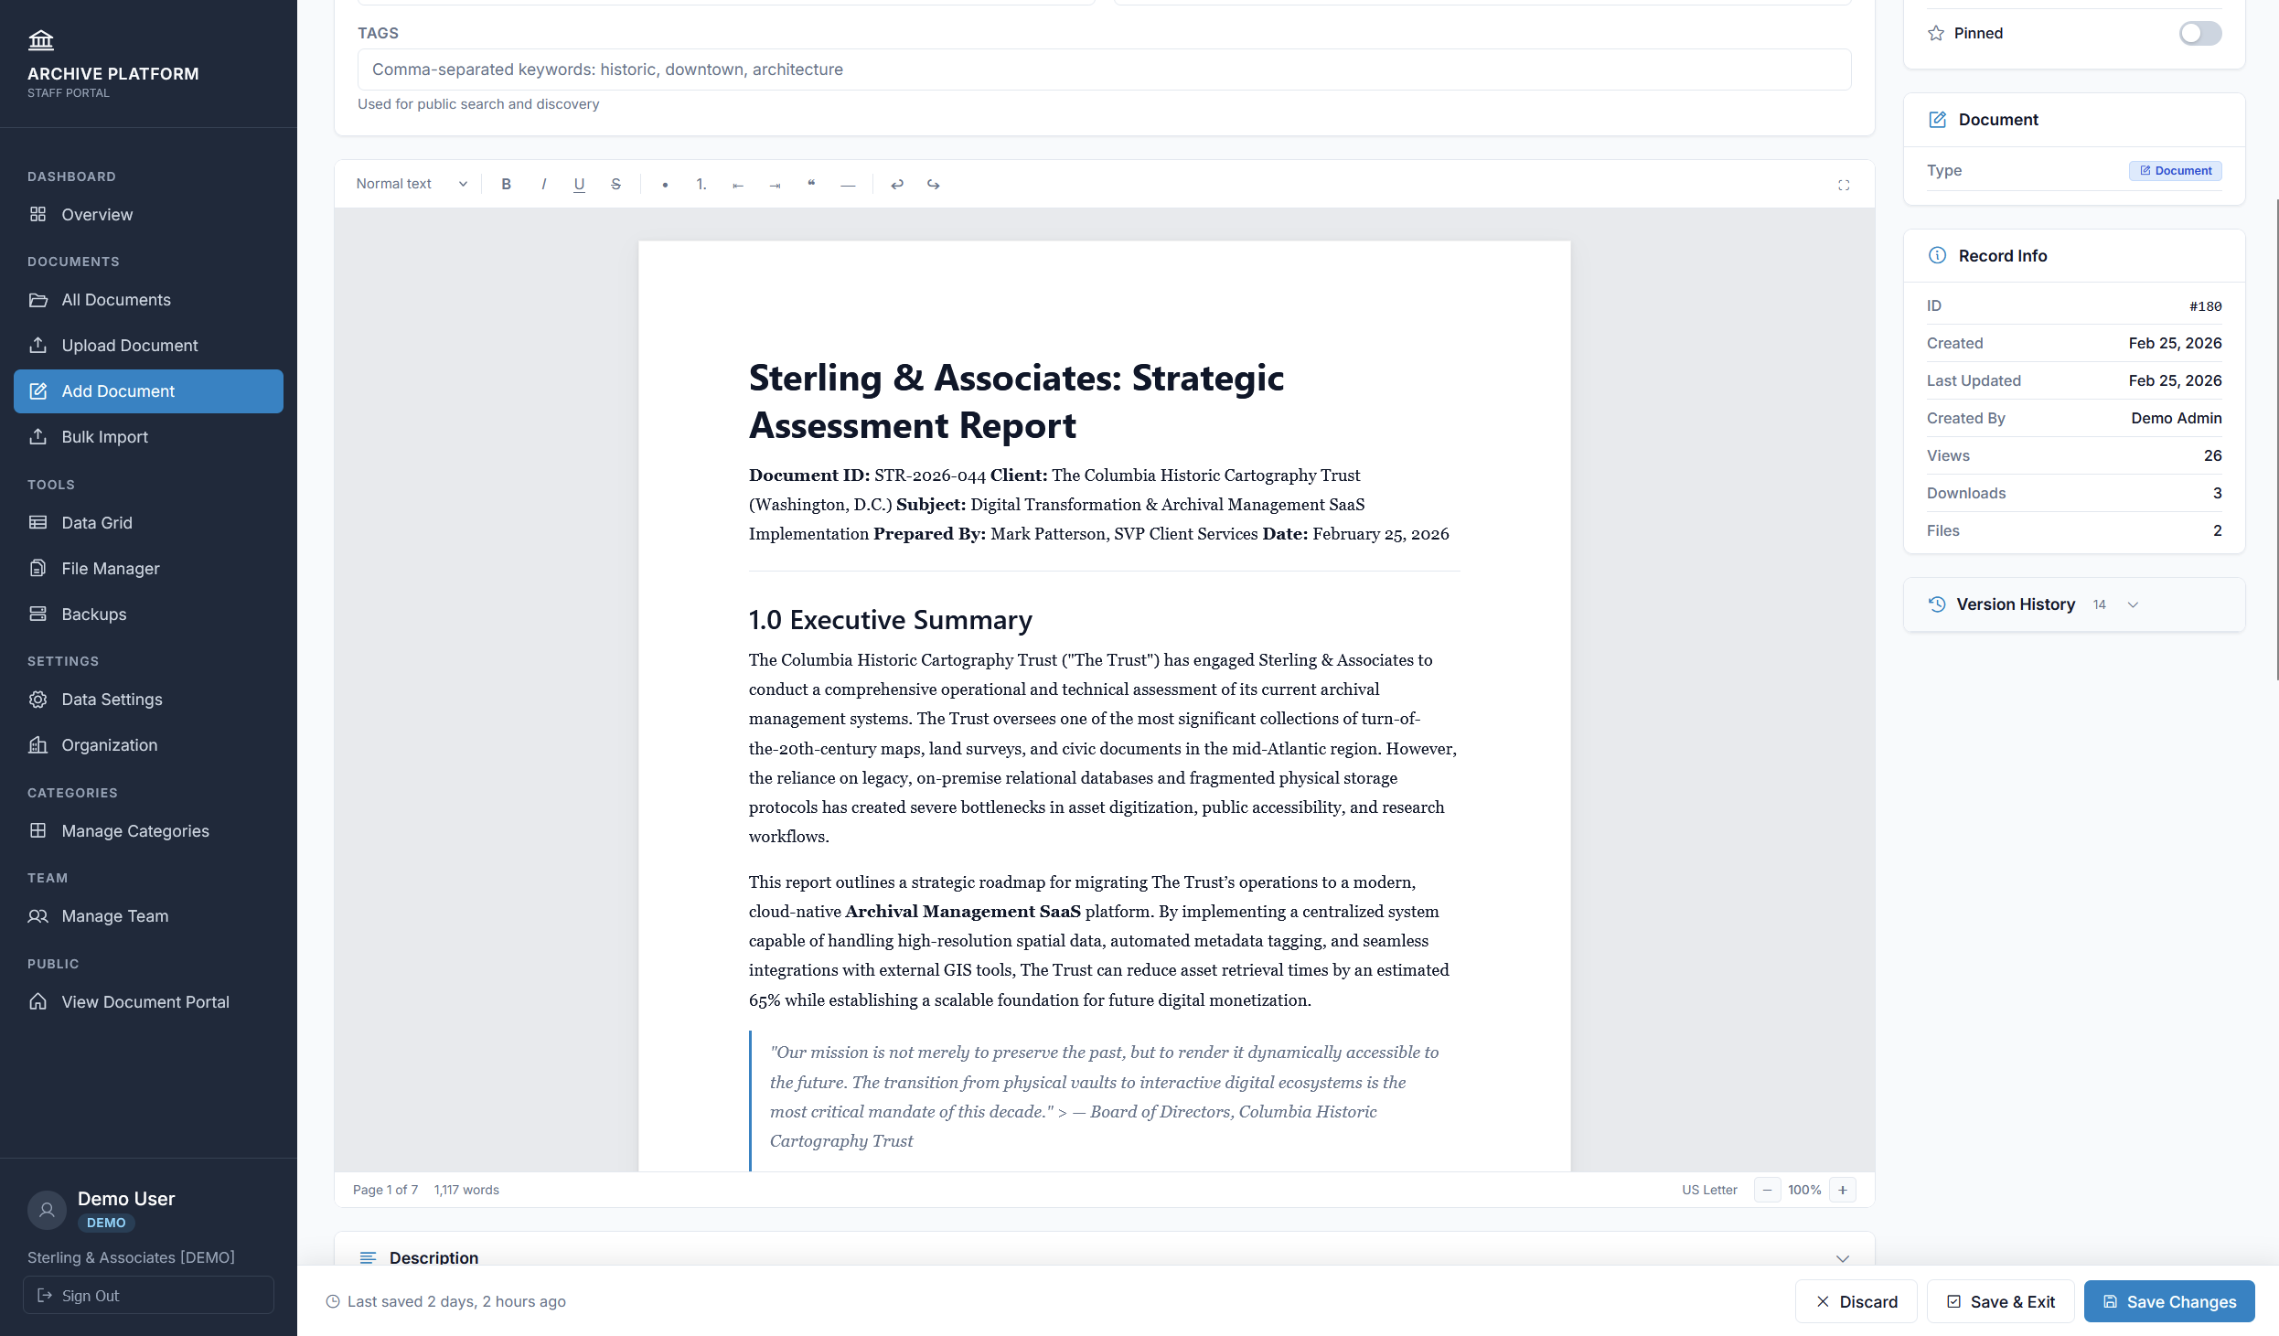Open the Normal text style dropdown

[410, 184]
